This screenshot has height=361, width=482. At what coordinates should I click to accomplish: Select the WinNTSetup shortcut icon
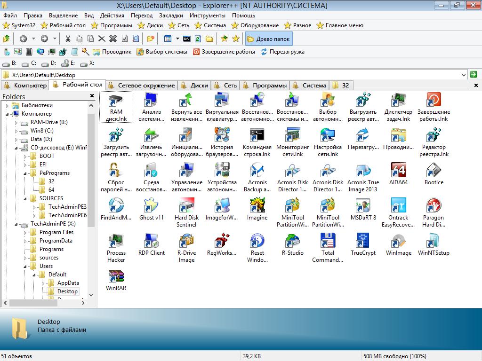coord(434,244)
